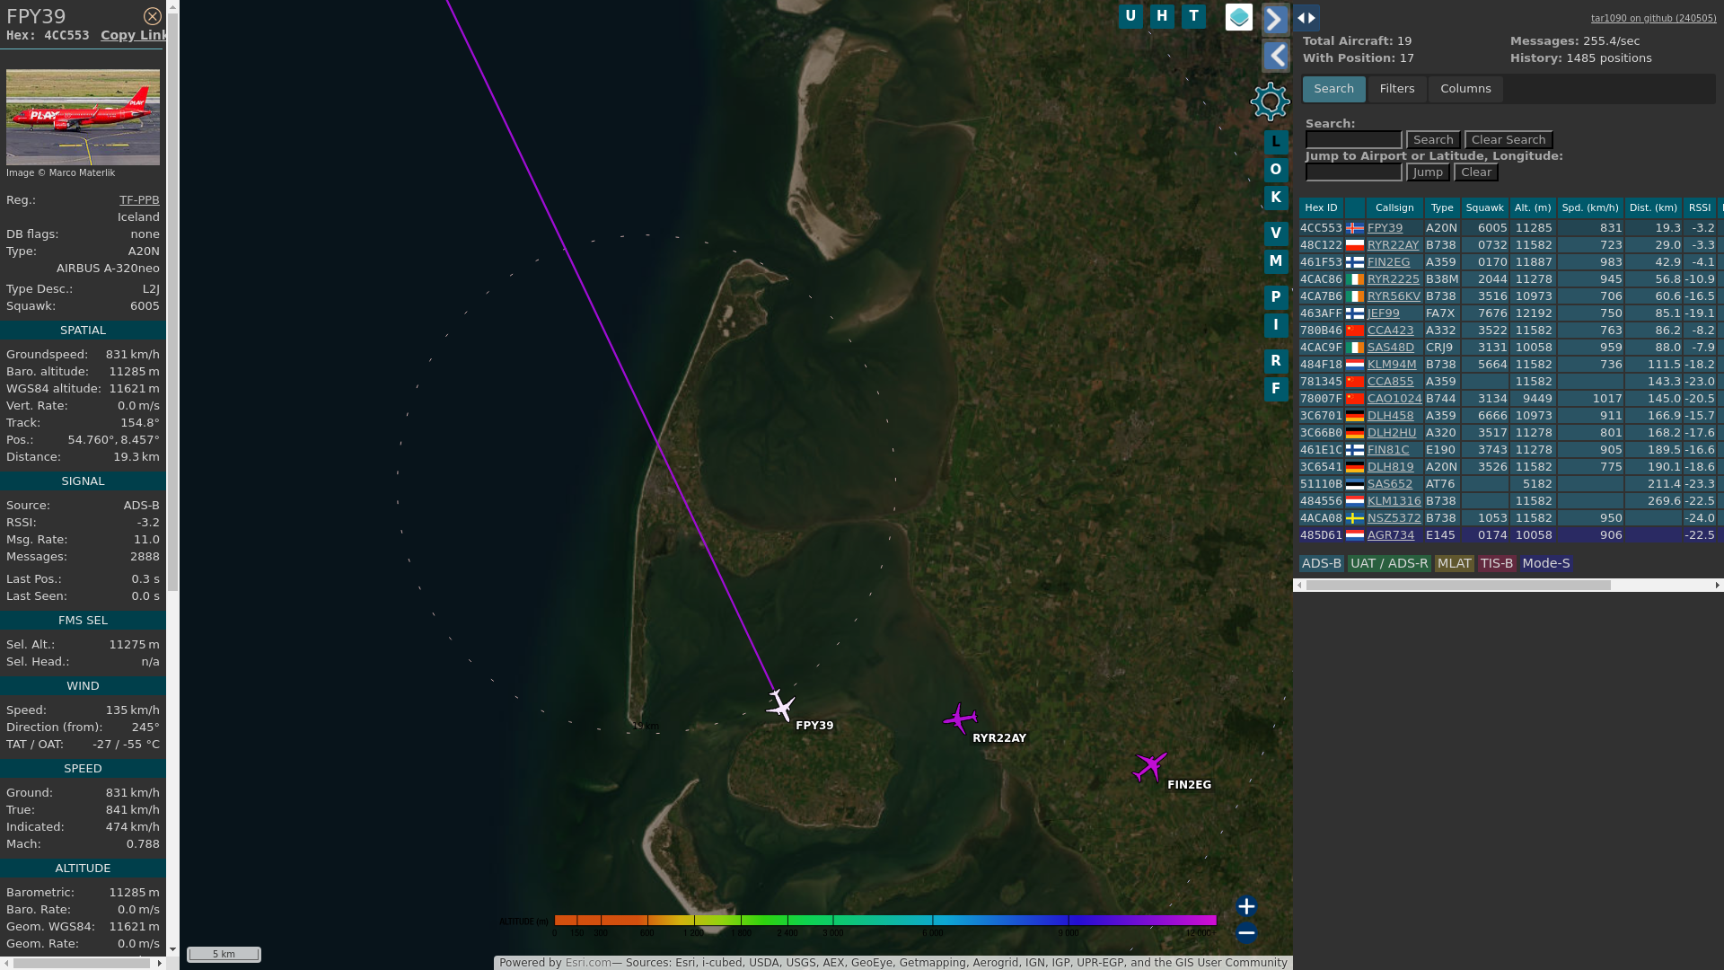Click the Clear button beside Jump
The height and width of the screenshot is (970, 1724).
(x=1476, y=172)
